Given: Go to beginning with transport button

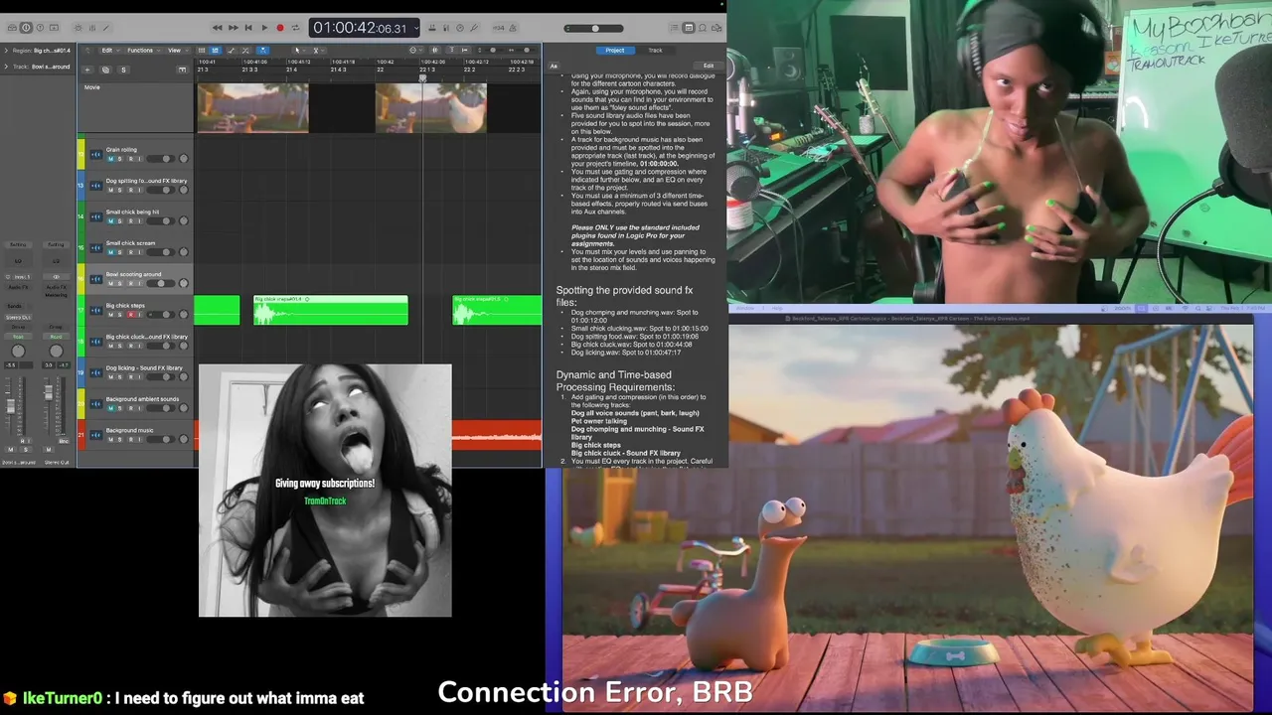Looking at the screenshot, I should click(x=248, y=28).
